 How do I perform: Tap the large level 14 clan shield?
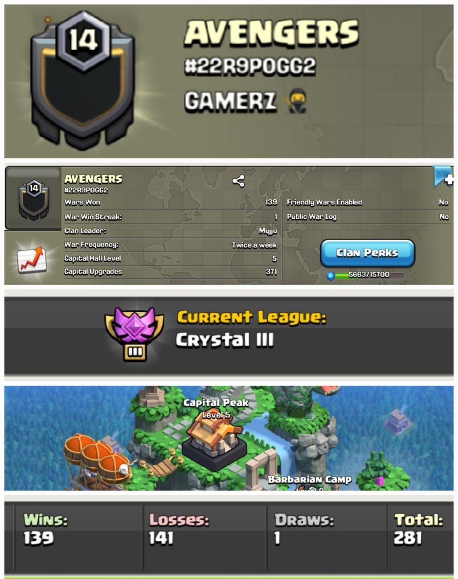tap(82, 80)
